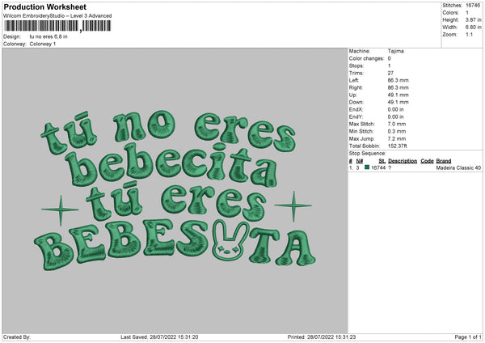The image size is (485, 343).
Task: Click the 'EndX:' label
Action: 356,109
